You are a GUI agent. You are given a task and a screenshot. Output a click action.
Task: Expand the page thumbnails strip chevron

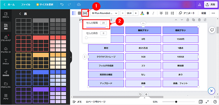point(145,98)
